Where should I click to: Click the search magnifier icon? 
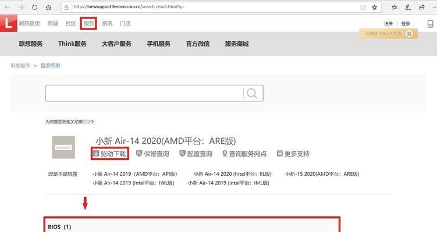click(252, 93)
